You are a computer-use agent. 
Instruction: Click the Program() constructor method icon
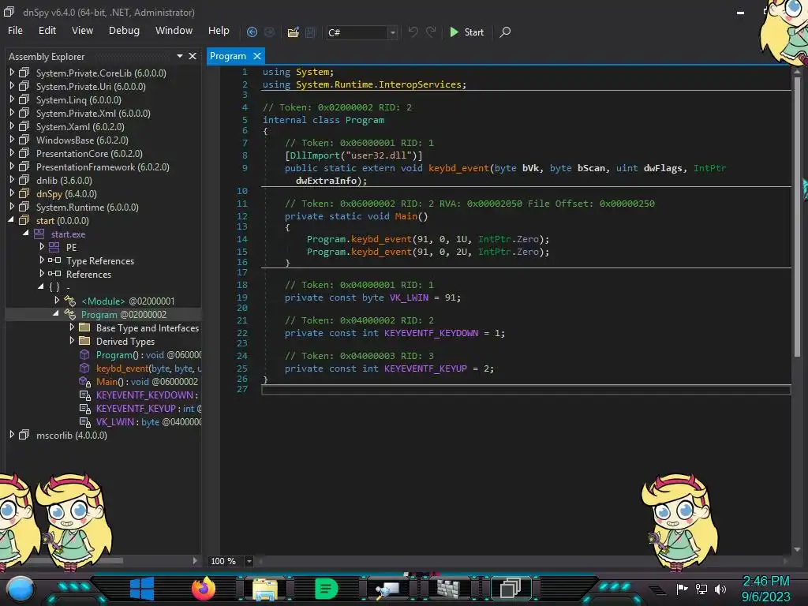84,354
